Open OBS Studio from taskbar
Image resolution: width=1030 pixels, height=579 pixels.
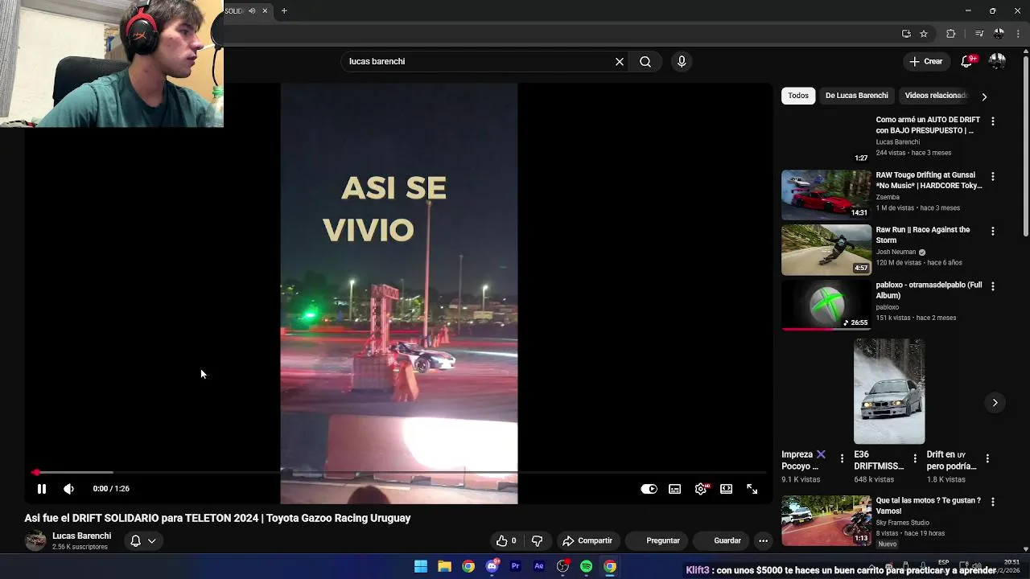point(562,566)
